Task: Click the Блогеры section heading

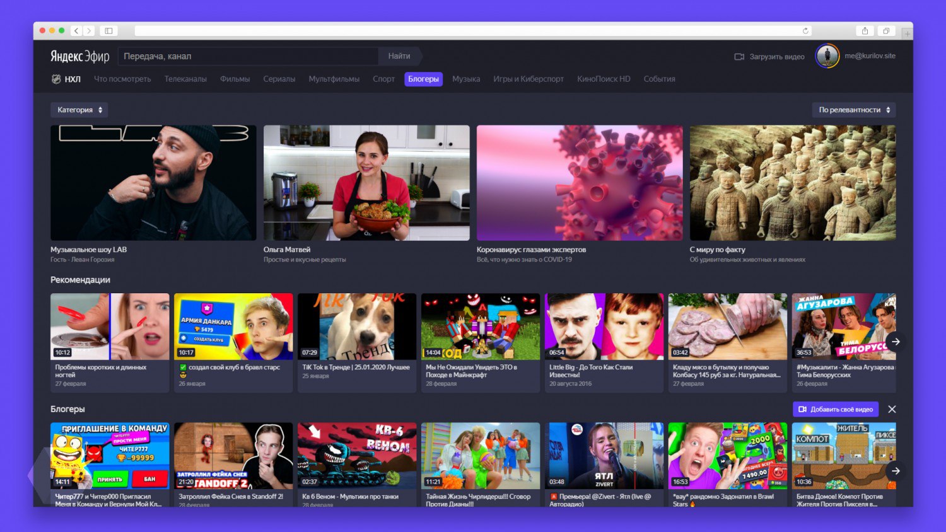Action: coord(67,409)
